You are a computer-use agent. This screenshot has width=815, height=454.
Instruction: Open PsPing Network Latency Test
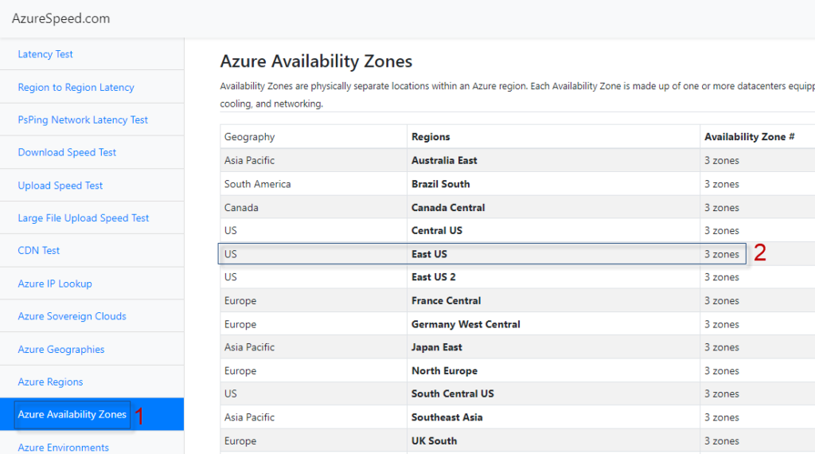pyautogui.click(x=83, y=119)
